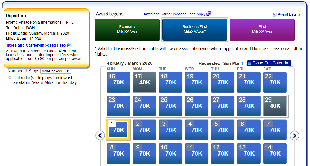Select the Business/First MileSAAver award type

195,30
